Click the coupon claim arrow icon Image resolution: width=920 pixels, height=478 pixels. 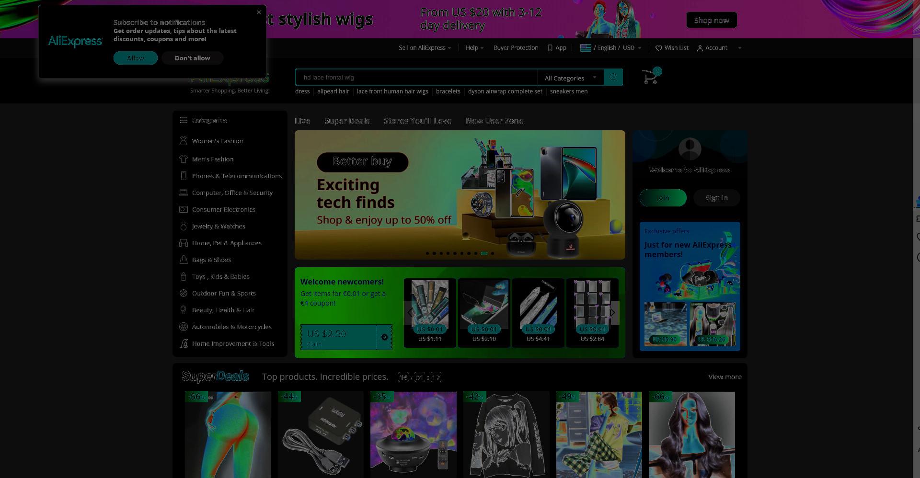point(384,337)
